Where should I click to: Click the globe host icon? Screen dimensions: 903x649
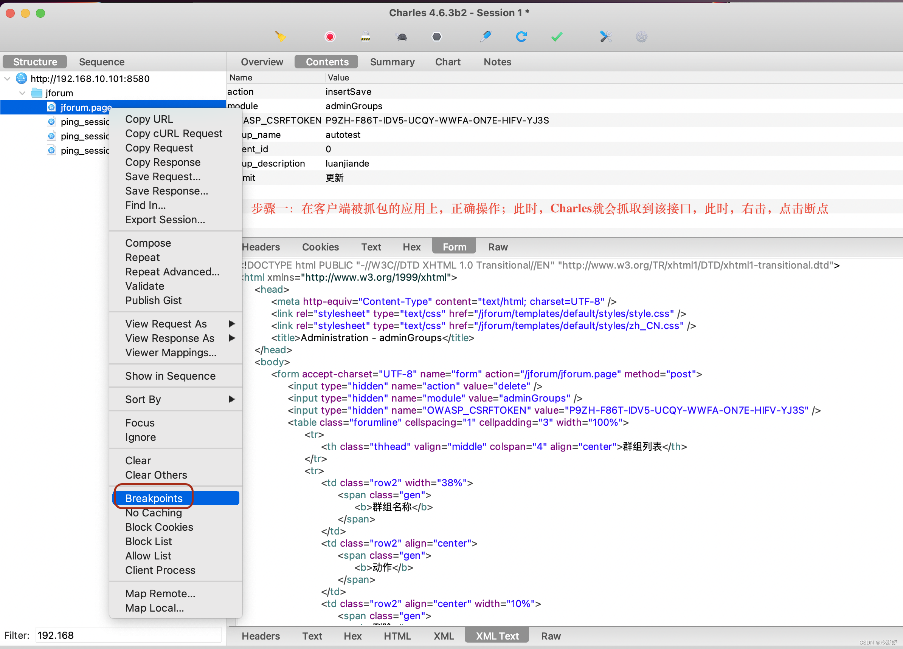coord(22,78)
